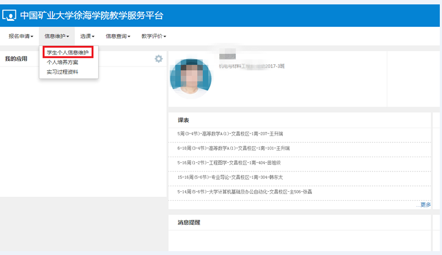This screenshot has width=442, height=255.
Task: Click the 课表 panel header
Action: pos(184,120)
